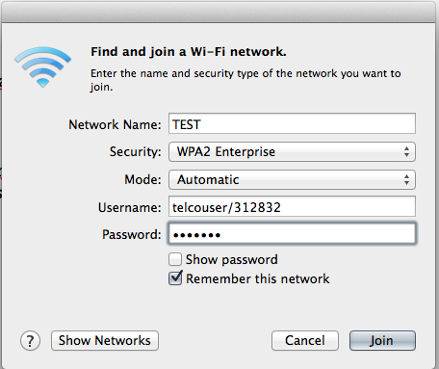Click the blue Wi-Fi signal icon
Viewport: 439px width, 369px height.
pos(42,66)
